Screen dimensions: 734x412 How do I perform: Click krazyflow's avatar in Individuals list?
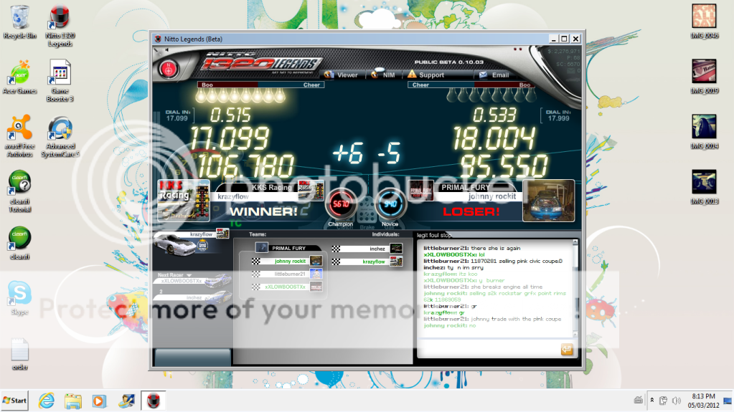pyautogui.click(x=396, y=262)
